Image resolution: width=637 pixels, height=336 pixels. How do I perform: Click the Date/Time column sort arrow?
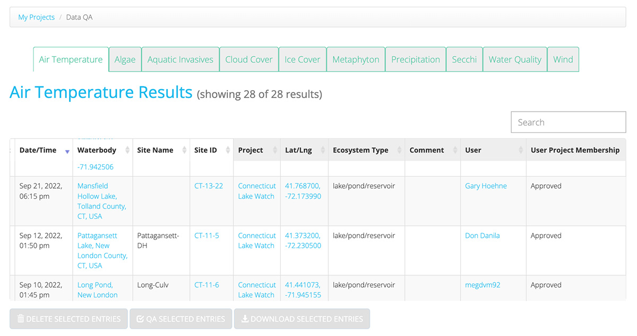pos(67,151)
